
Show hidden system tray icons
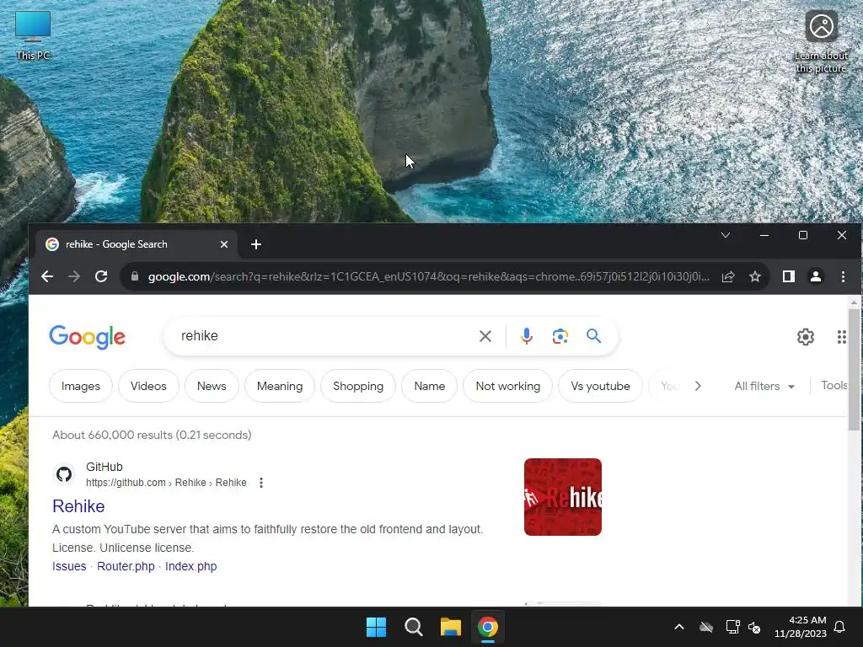(x=679, y=627)
